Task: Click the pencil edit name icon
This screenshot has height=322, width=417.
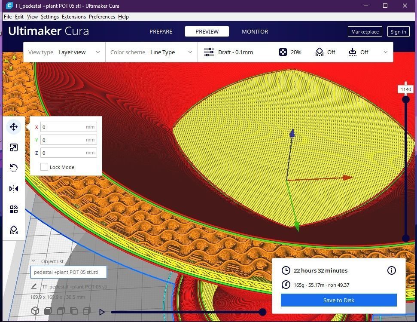Action: pos(34,286)
